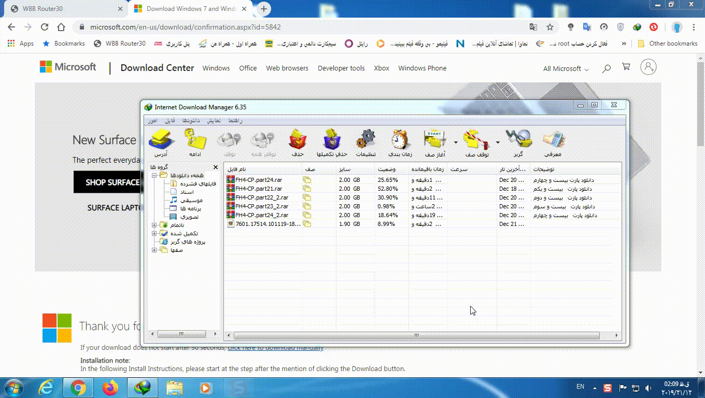Open the Grabber (گربر) toolbar icon
This screenshot has width=705, height=398.
518,143
